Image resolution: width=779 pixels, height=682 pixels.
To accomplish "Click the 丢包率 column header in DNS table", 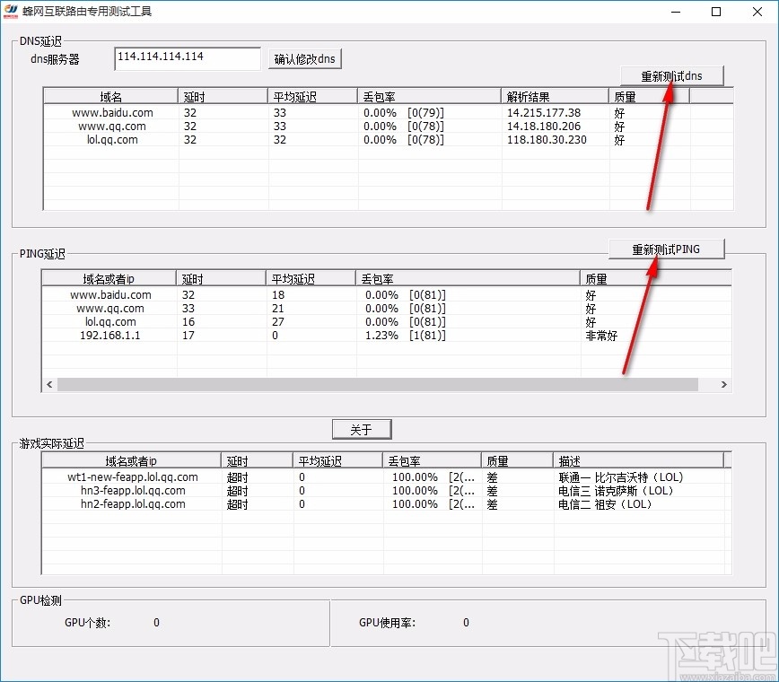I will pos(378,95).
